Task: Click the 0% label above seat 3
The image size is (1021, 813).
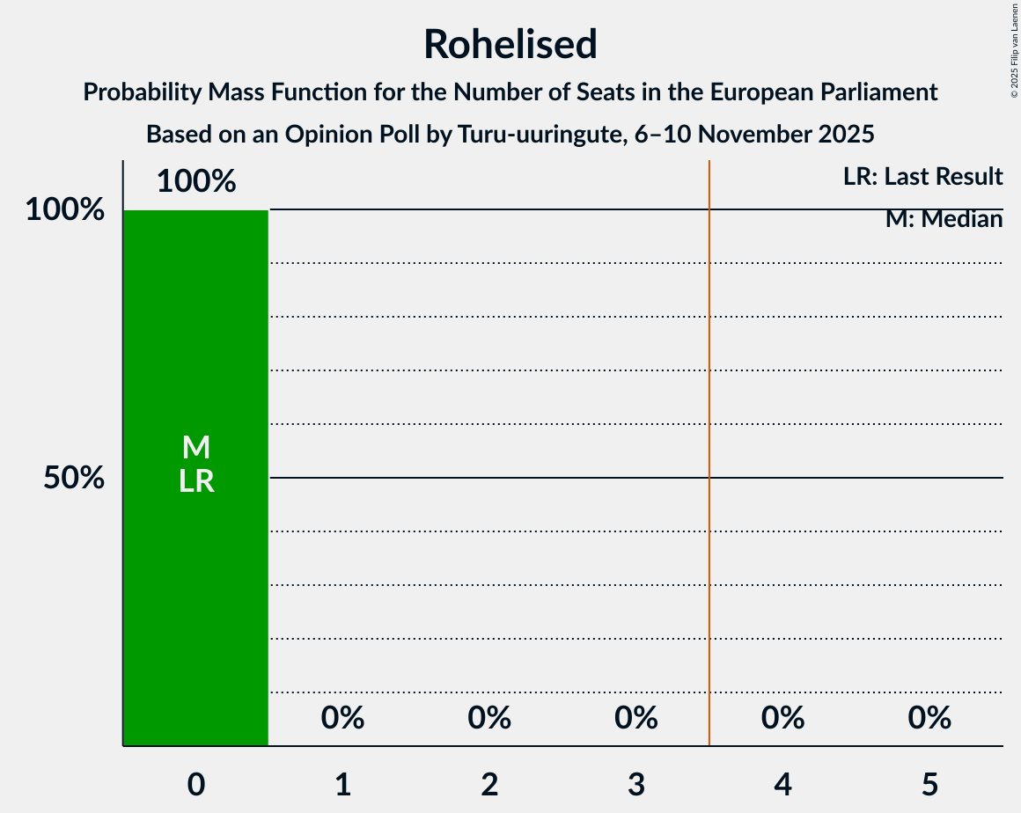Action: click(636, 719)
